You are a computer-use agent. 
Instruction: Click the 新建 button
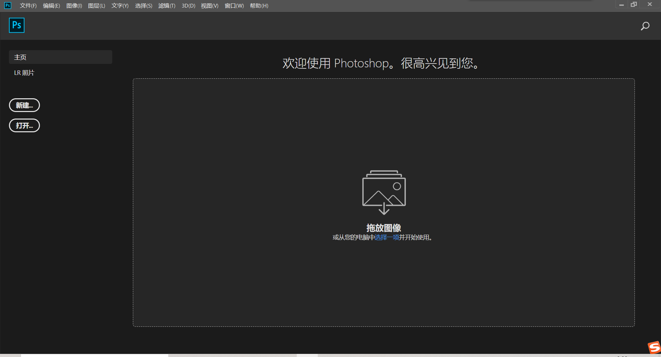click(24, 105)
